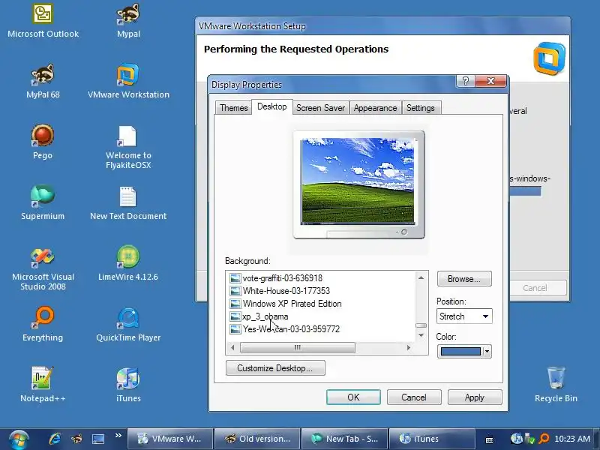Click Customize Desktop... button
The height and width of the screenshot is (450, 600).
coord(275,368)
